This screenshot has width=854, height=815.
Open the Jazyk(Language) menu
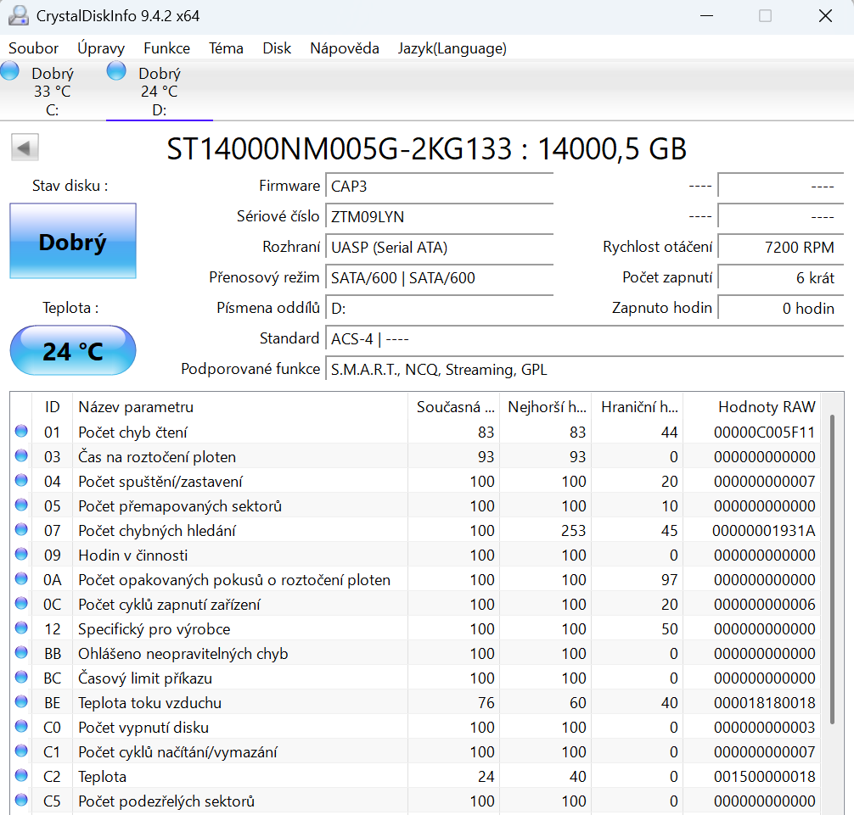452,48
